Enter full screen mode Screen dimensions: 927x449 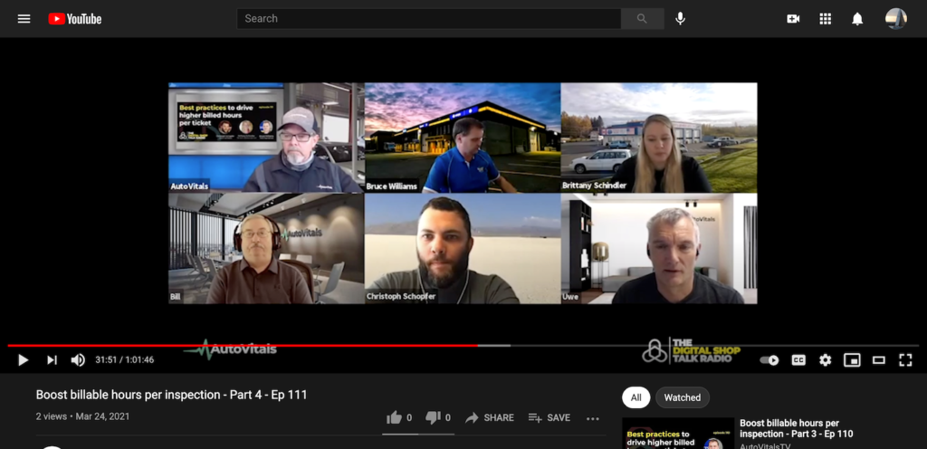click(x=905, y=360)
